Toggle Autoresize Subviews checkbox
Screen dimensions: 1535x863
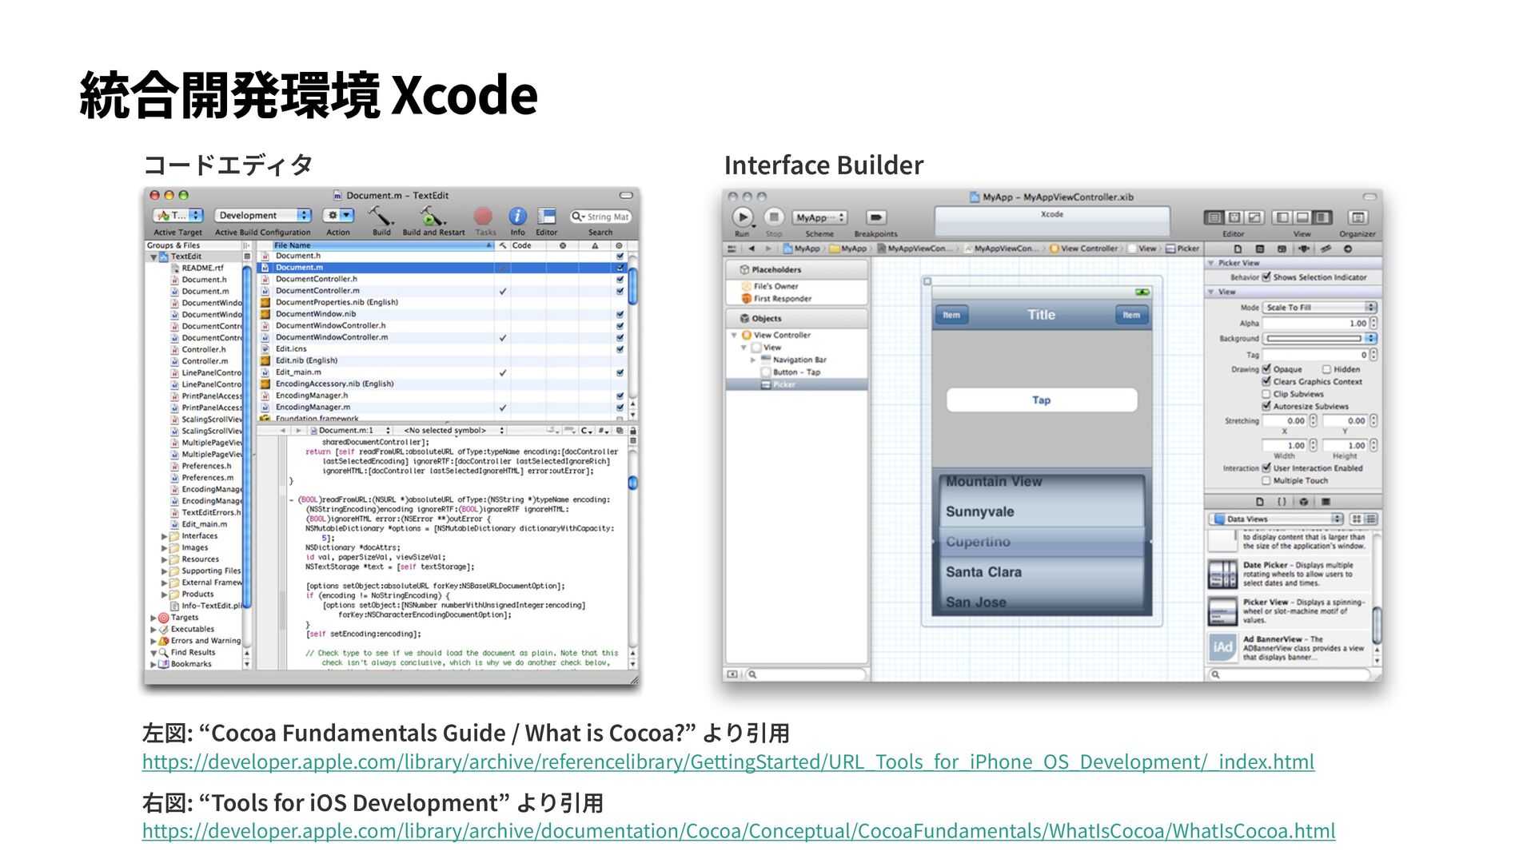pyautogui.click(x=1266, y=406)
